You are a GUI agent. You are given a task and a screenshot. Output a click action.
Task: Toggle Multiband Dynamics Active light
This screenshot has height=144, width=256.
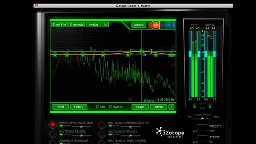point(110,134)
